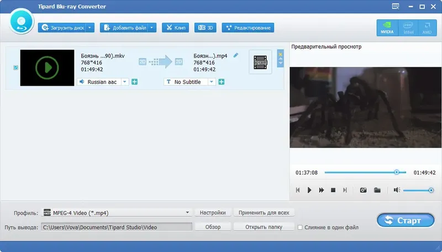Click the Обзор browse button
This screenshot has width=442, height=252.
point(213,227)
